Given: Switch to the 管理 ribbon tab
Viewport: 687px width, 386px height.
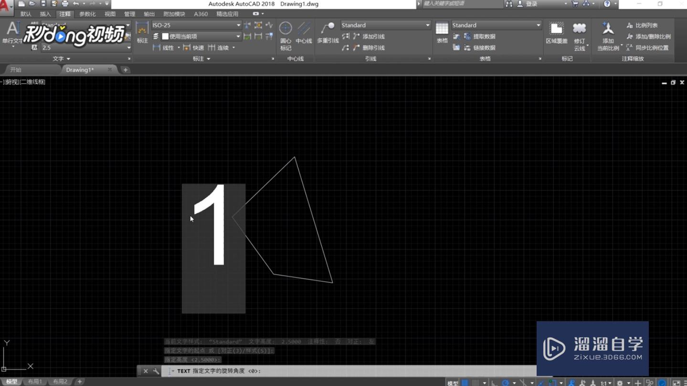Looking at the screenshot, I should pyautogui.click(x=130, y=14).
